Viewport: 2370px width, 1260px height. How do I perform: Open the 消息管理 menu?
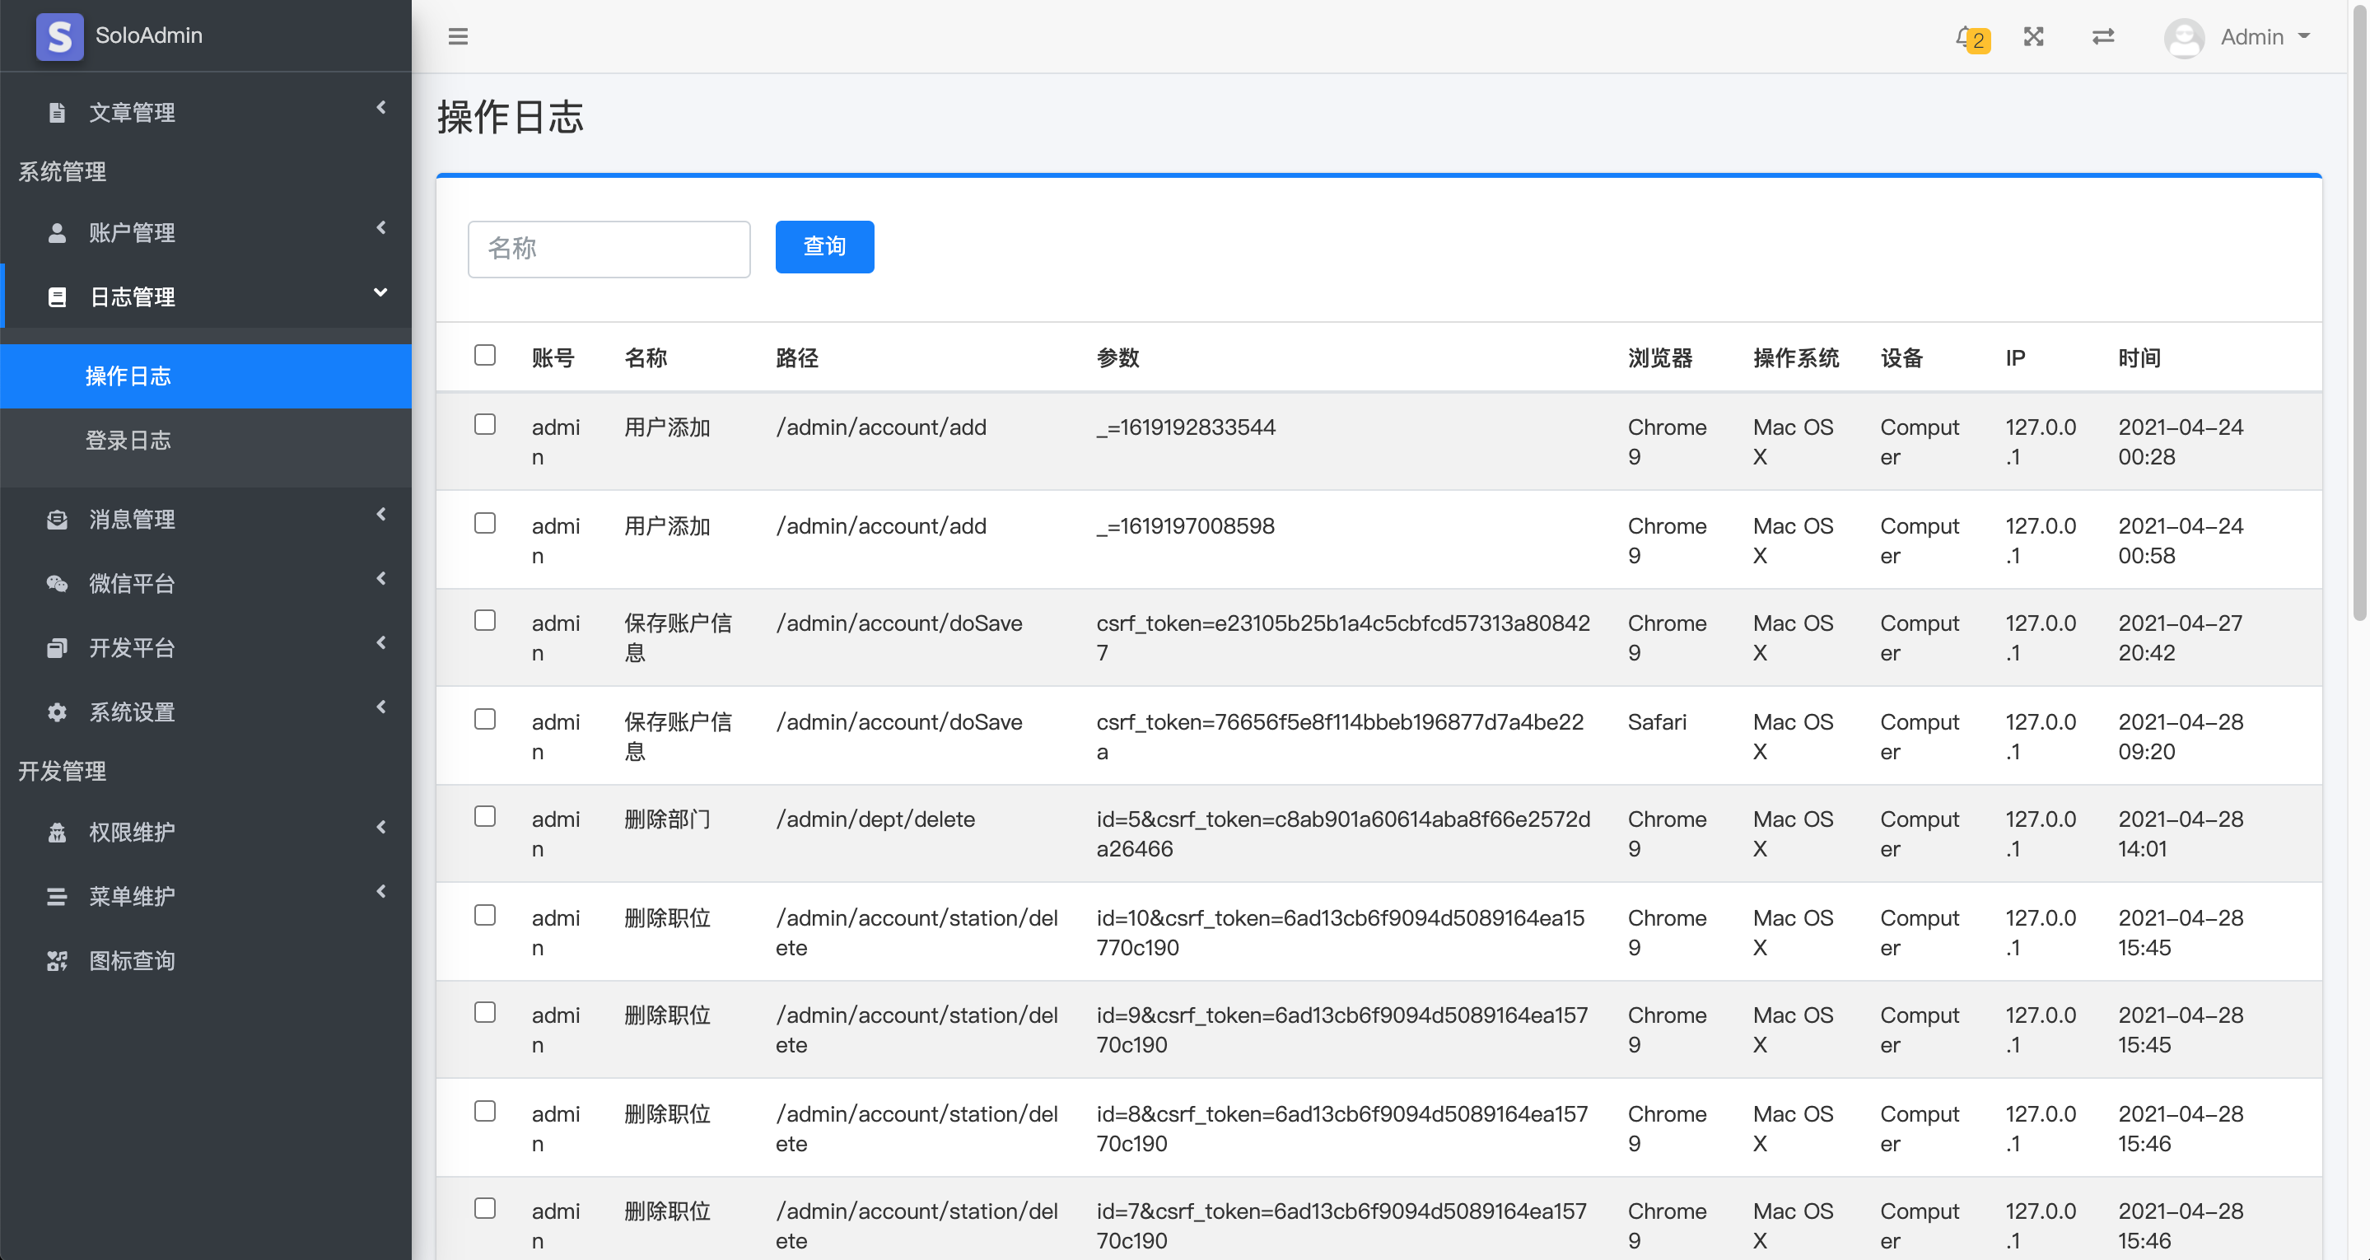(x=206, y=519)
